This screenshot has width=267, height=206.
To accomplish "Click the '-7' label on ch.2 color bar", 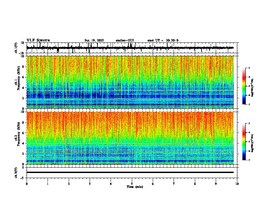I will 248,160.
